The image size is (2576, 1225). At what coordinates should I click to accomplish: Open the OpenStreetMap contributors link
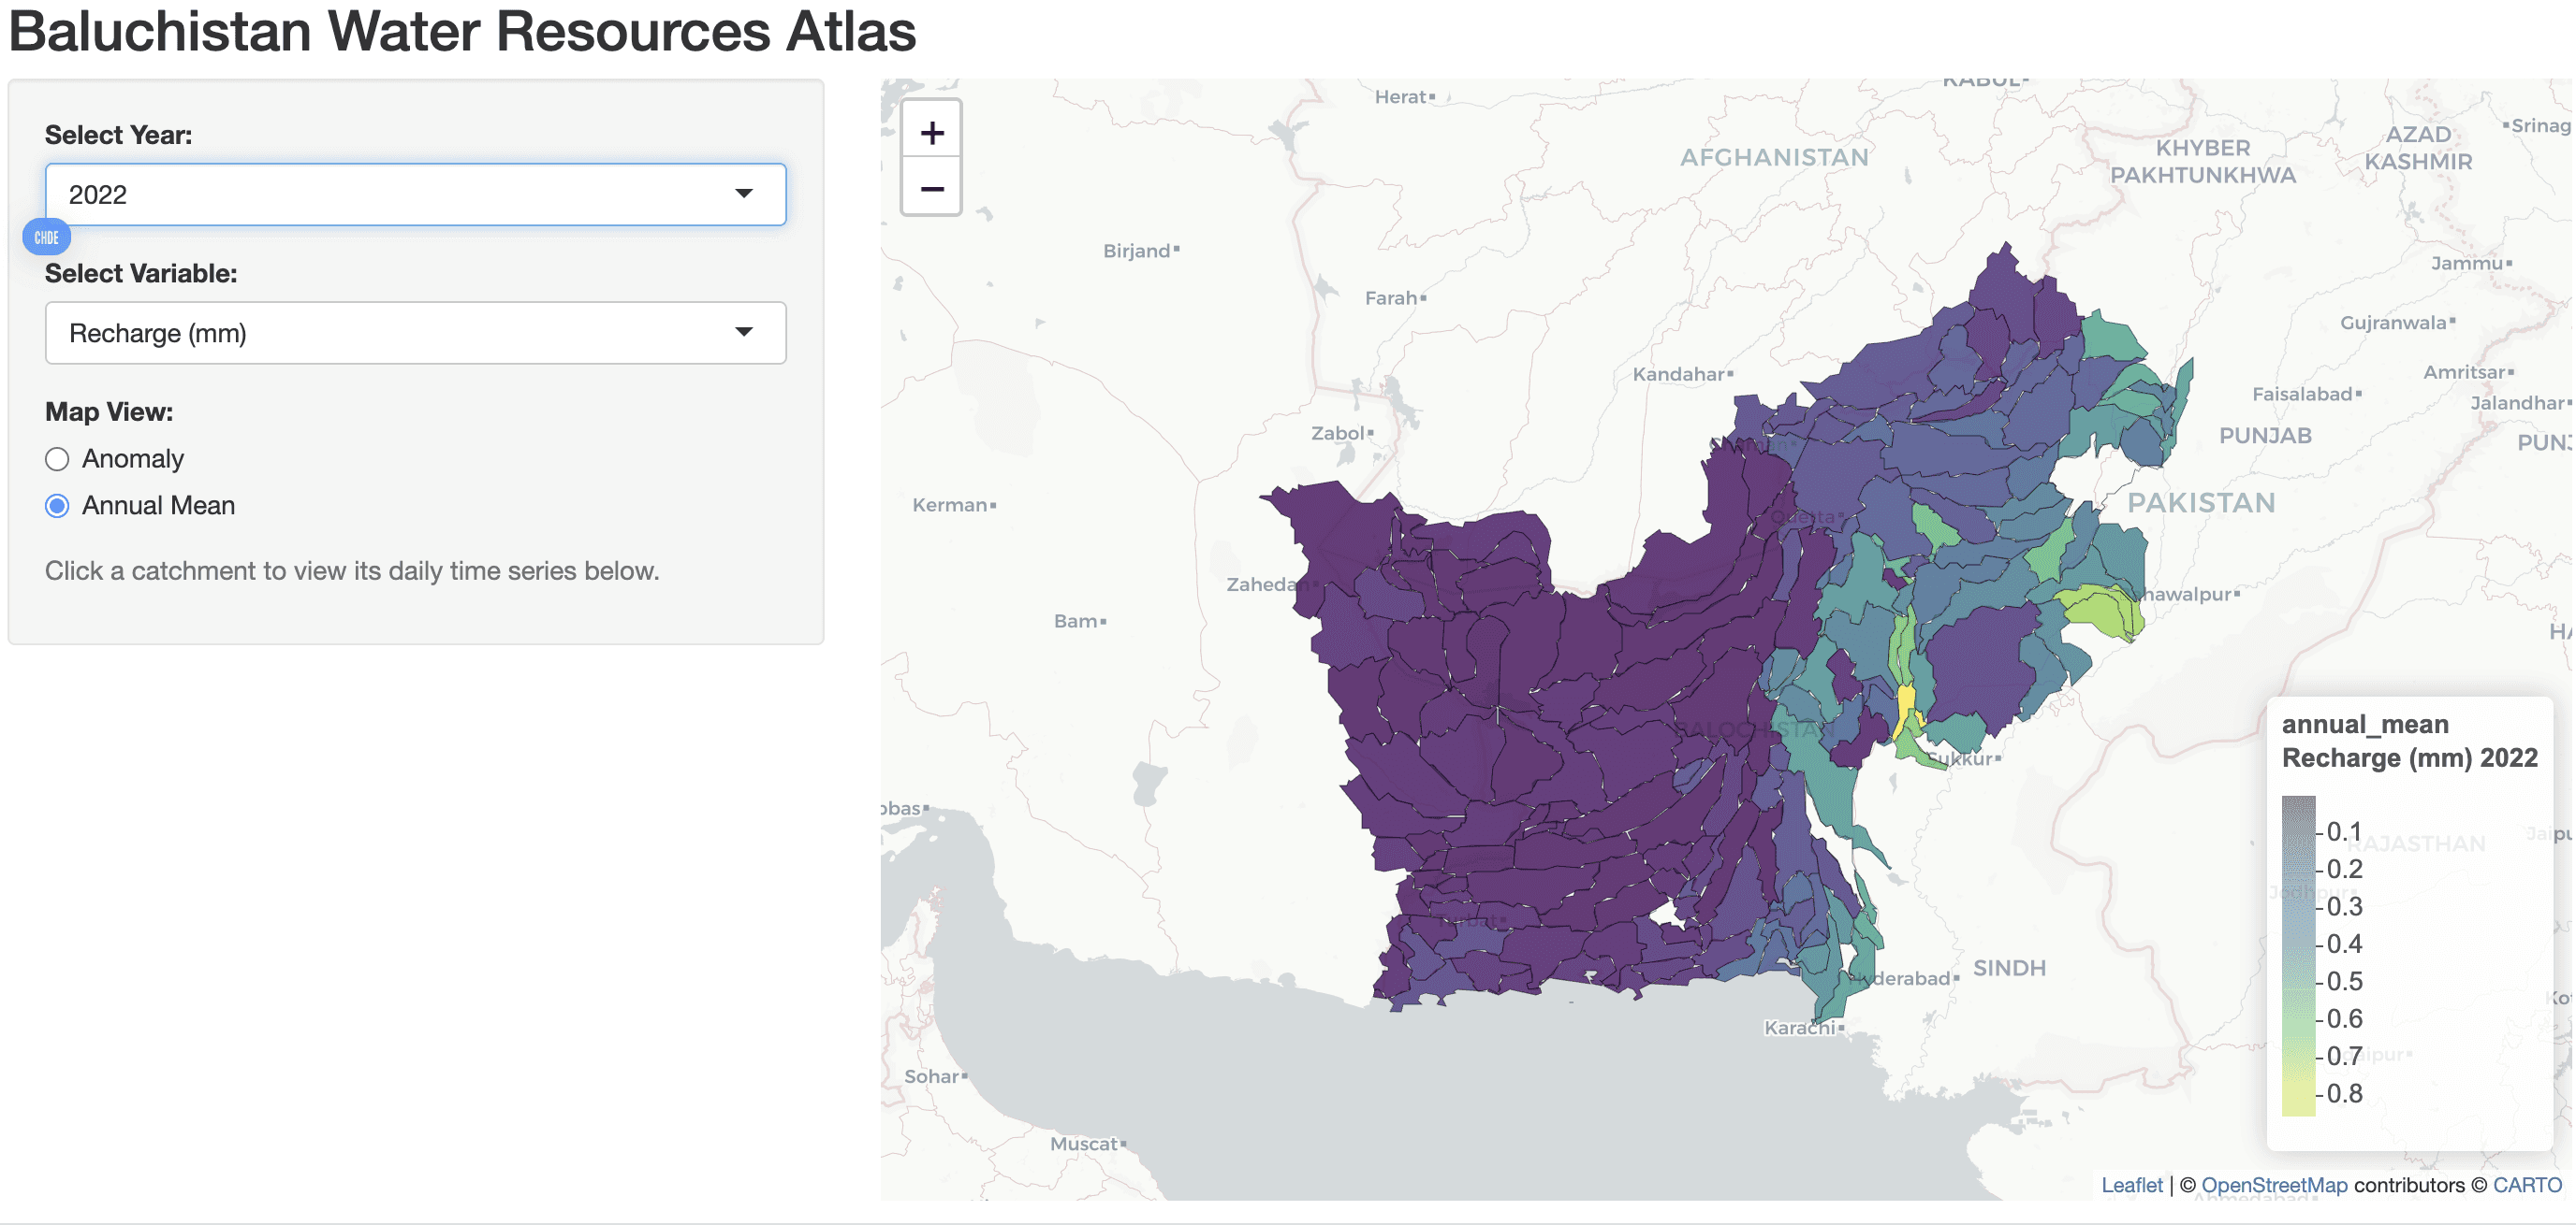[2274, 1185]
